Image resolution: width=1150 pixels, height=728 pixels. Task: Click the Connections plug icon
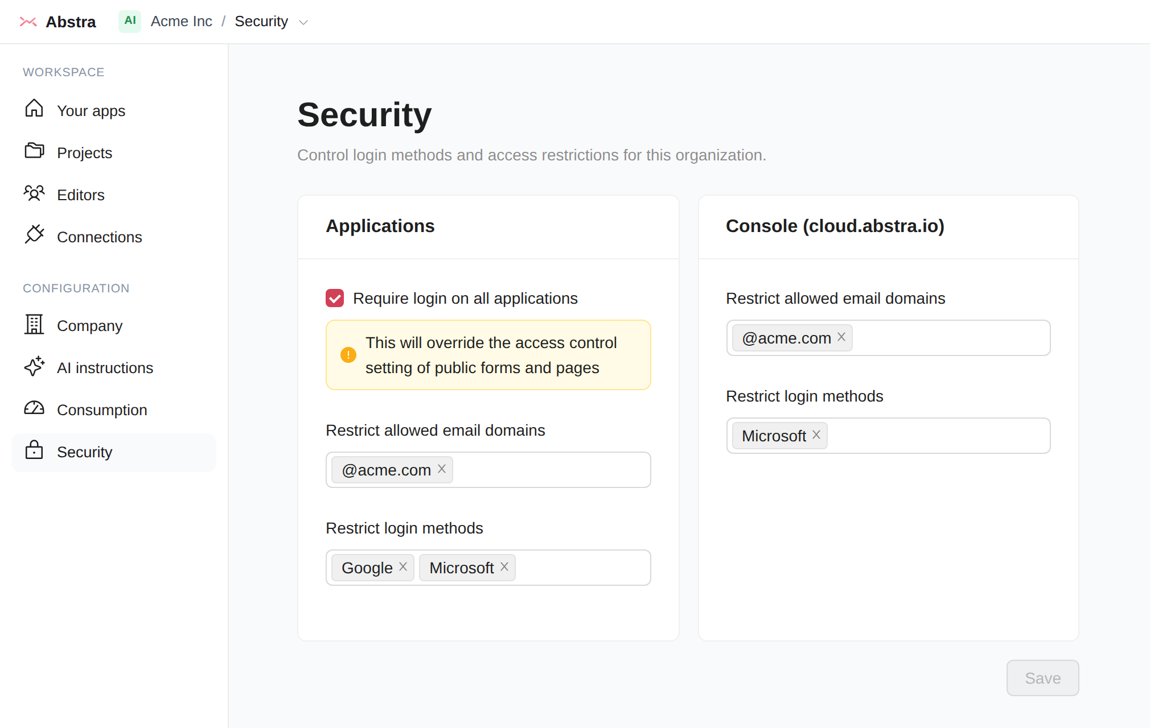click(34, 234)
